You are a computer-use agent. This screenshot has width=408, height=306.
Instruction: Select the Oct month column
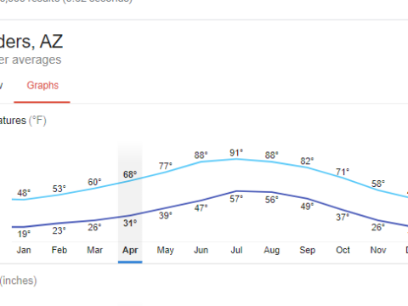click(343, 250)
